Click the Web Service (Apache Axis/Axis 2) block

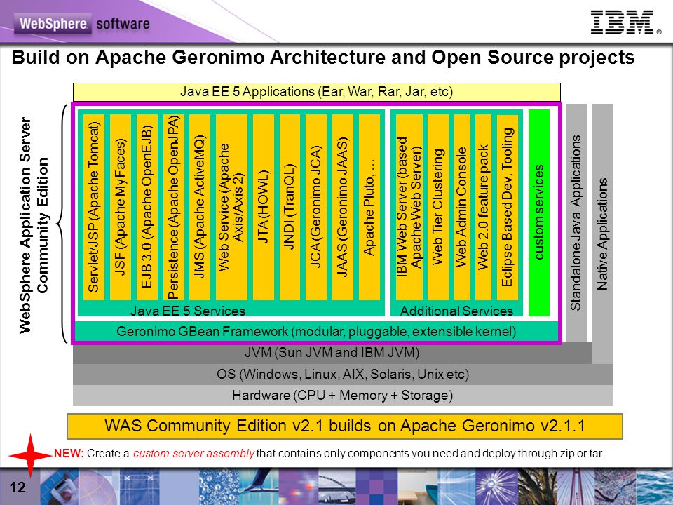[x=231, y=207]
